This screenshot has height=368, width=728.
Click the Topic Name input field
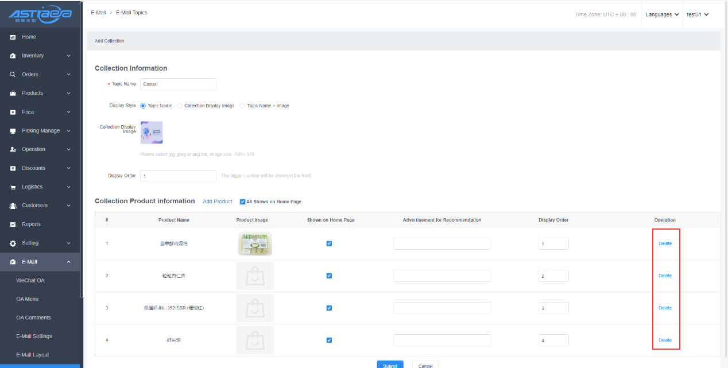coord(178,84)
